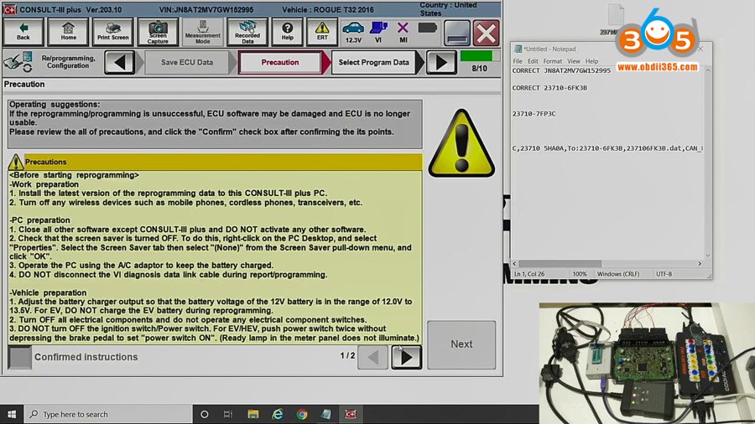Select the Notepad horizontal scrollbar thumb
Viewport: 755px width, 424px height.
(560, 263)
